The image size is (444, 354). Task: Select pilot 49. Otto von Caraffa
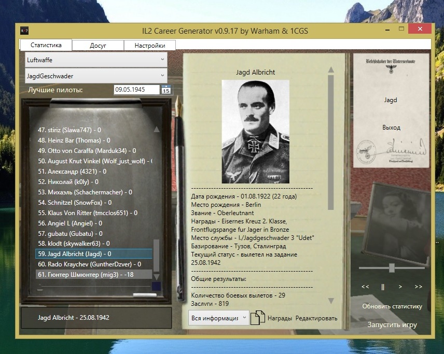[x=94, y=150]
